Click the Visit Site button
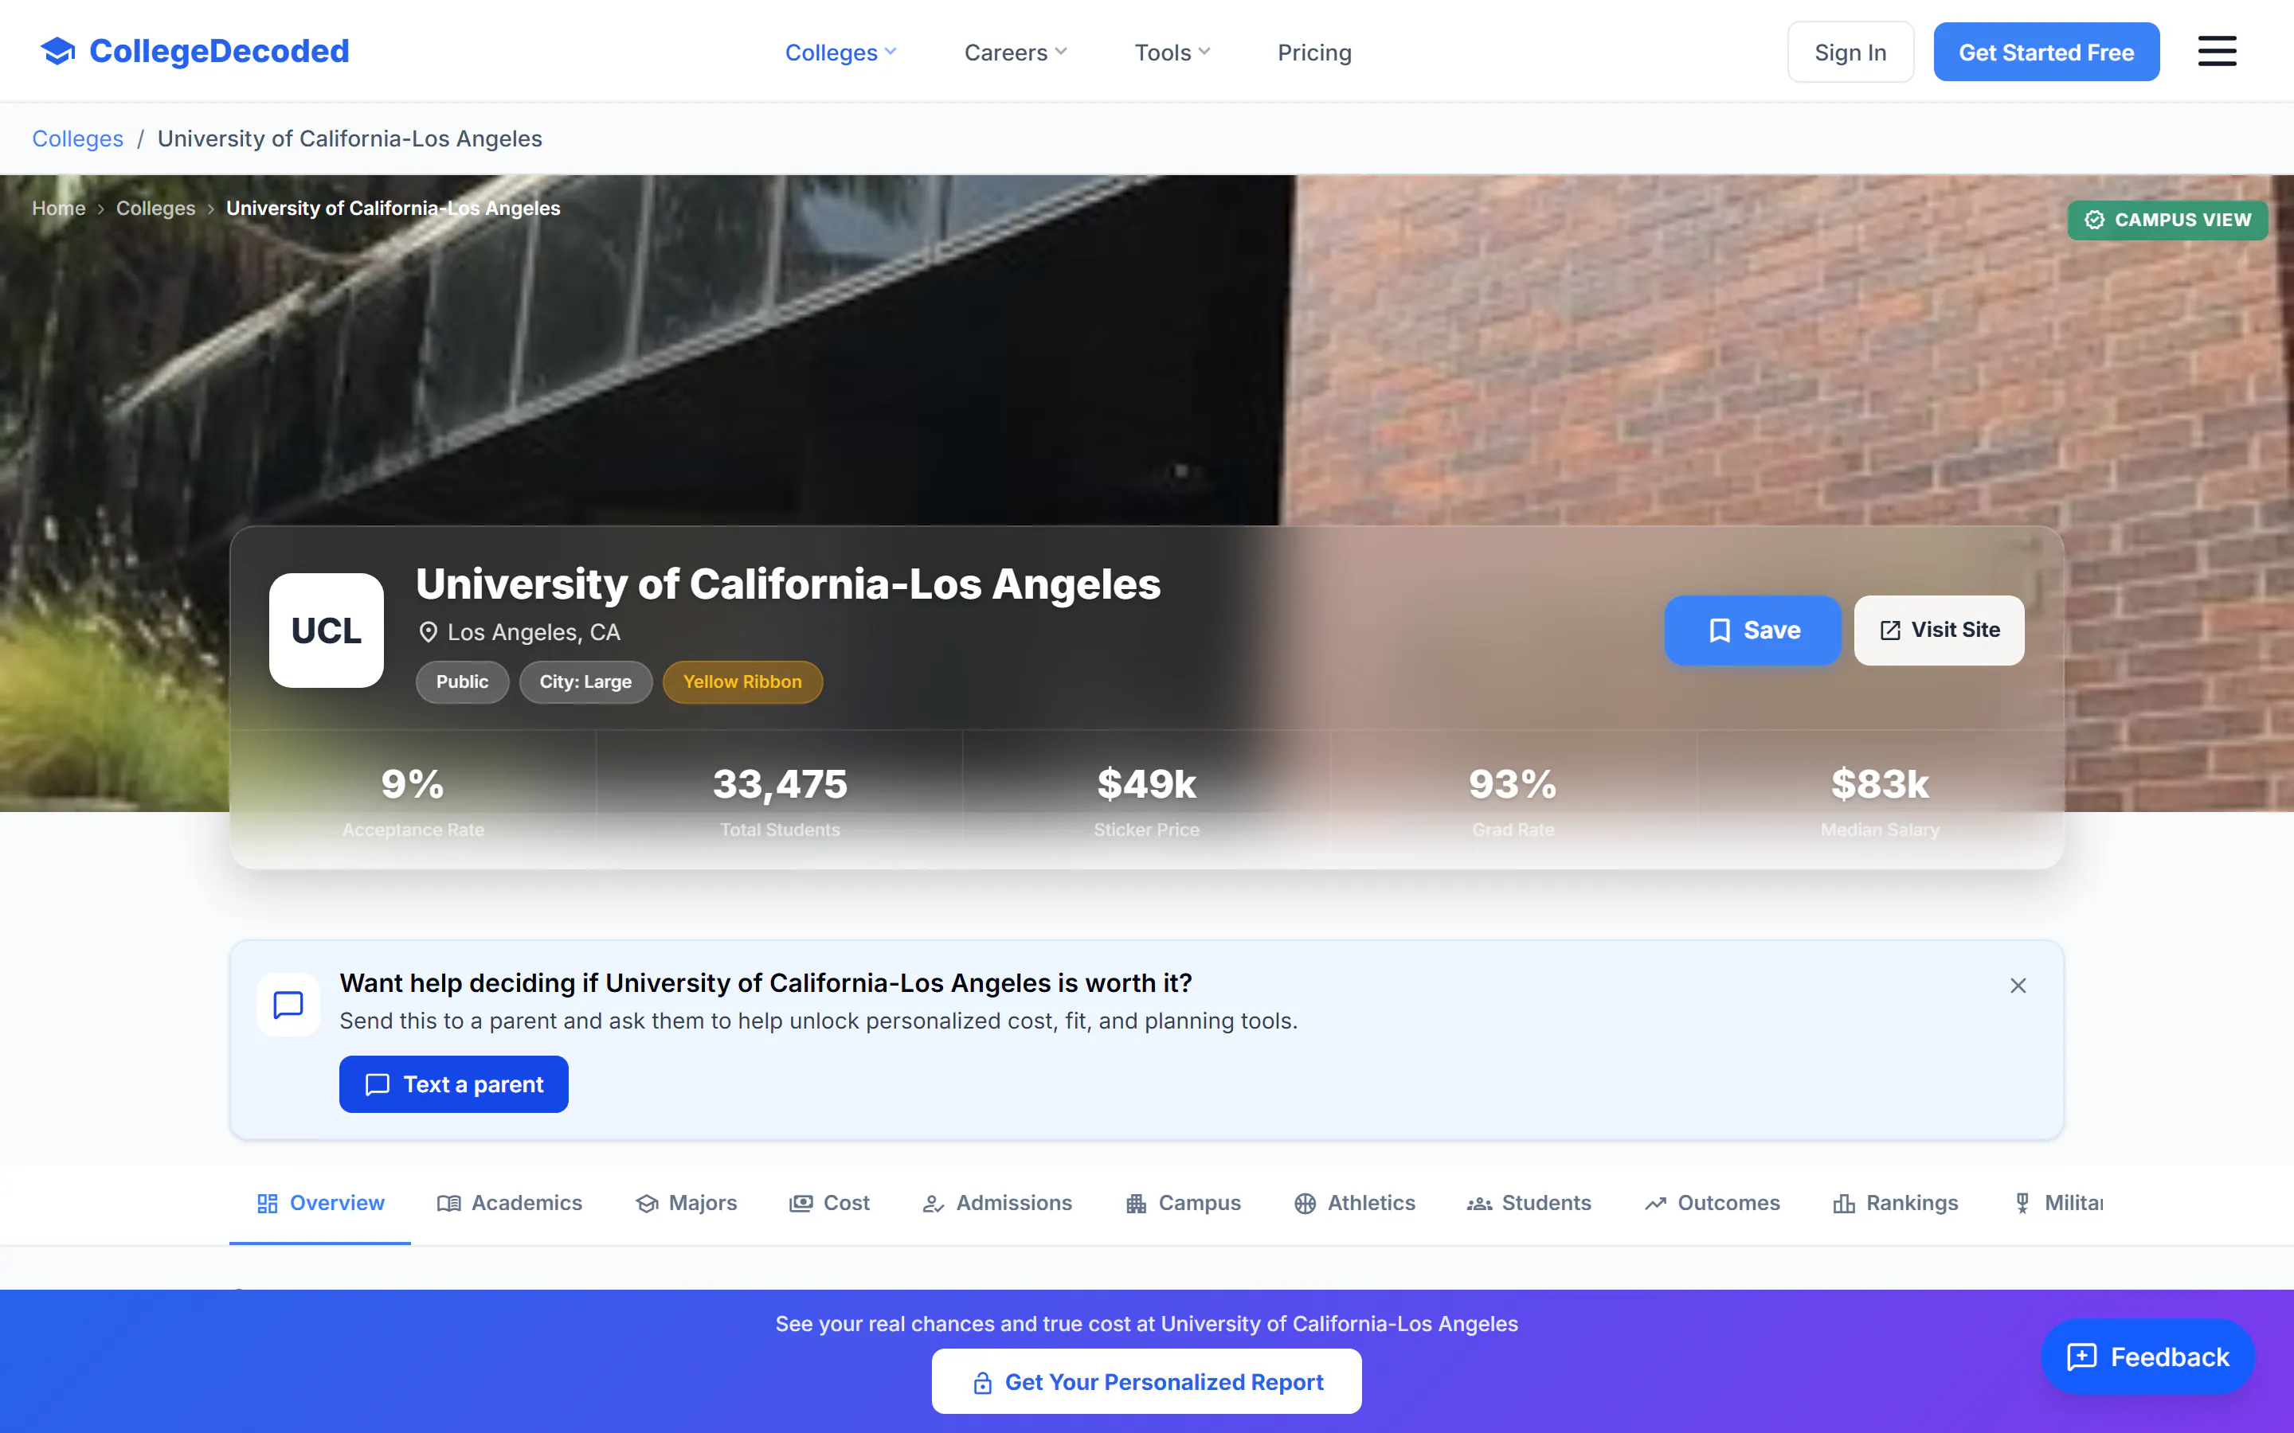 pos(1940,631)
